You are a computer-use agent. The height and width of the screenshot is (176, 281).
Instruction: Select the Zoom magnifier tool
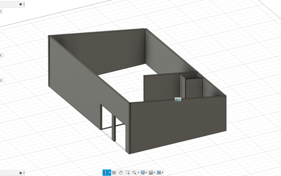[127, 173]
